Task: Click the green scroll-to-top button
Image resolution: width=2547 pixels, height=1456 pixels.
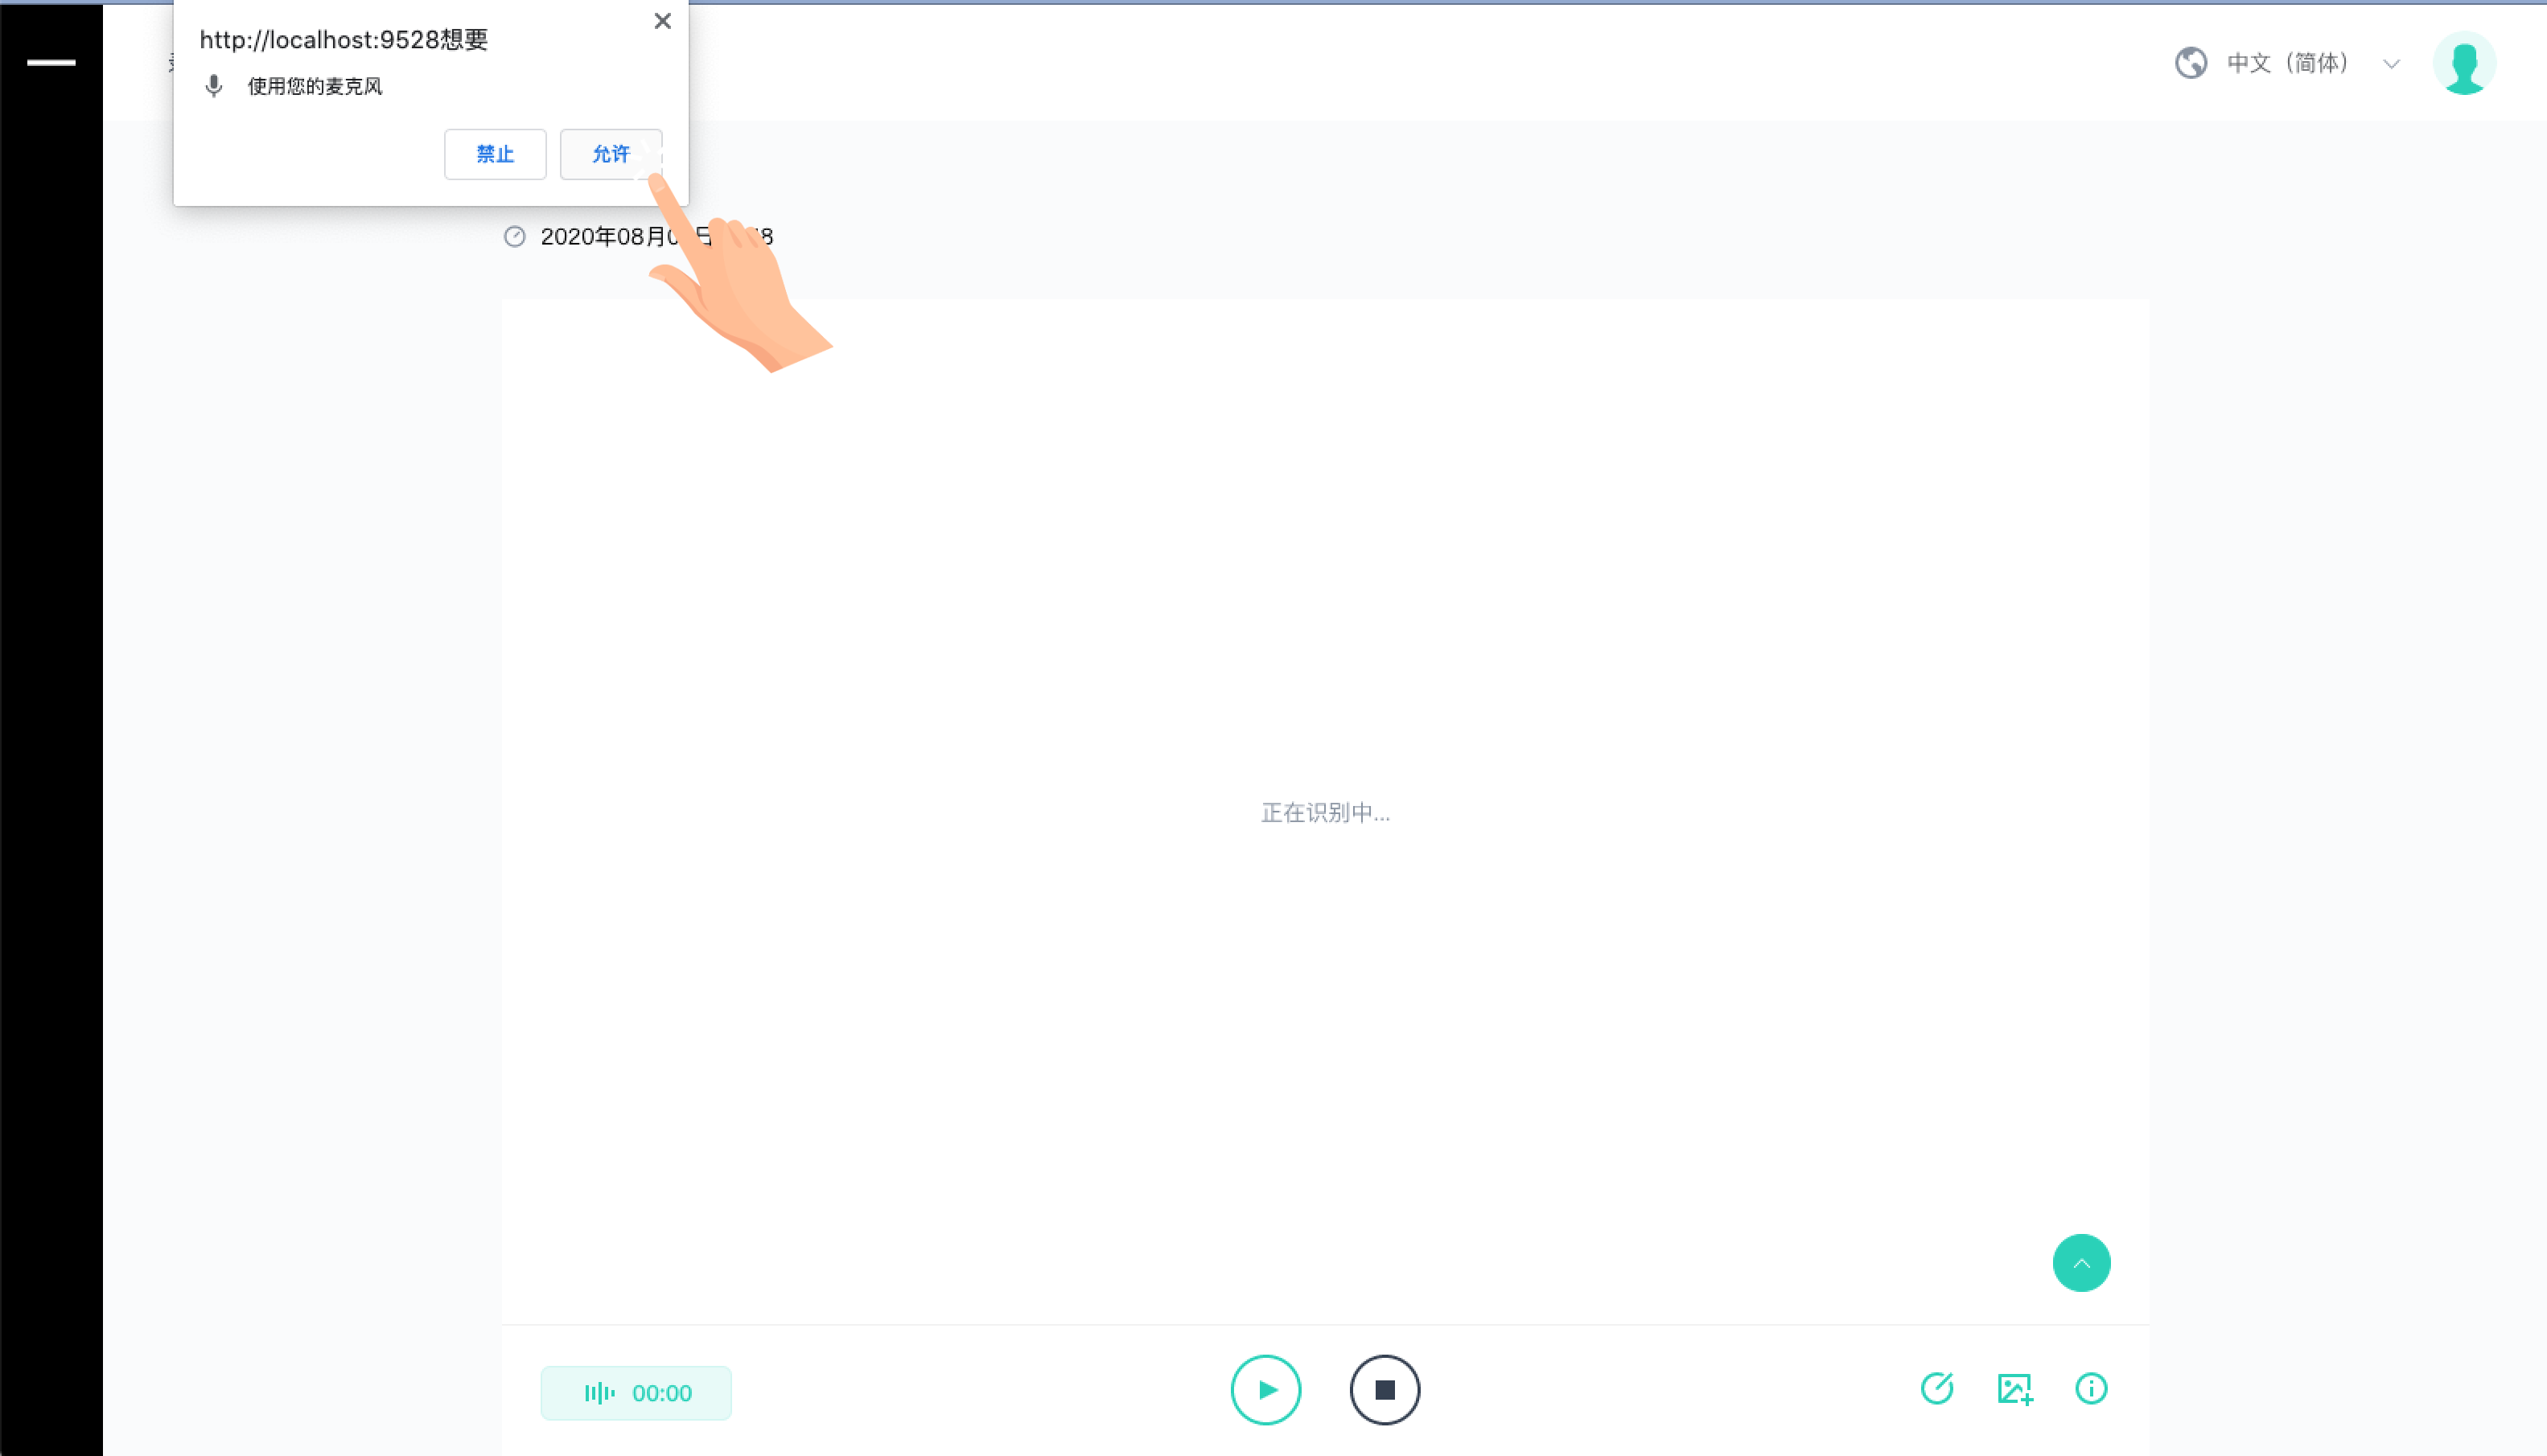Action: (2081, 1263)
